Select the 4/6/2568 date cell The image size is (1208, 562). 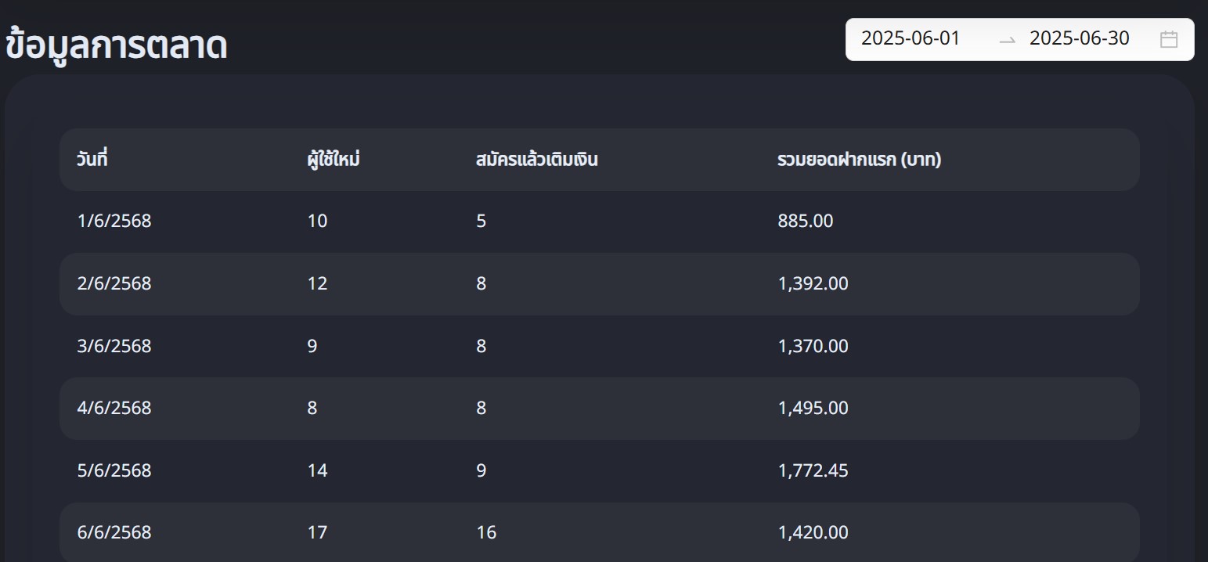(114, 408)
